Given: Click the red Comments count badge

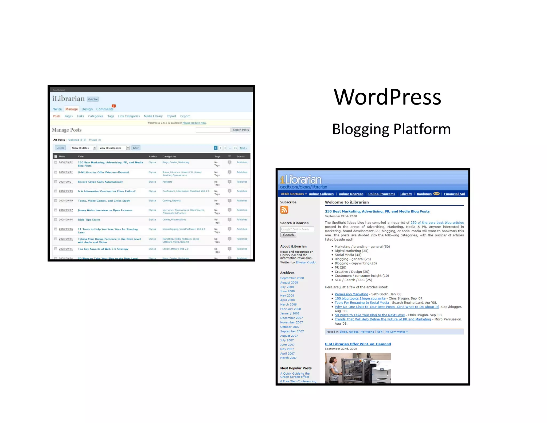Looking at the screenshot, I should point(114,106).
